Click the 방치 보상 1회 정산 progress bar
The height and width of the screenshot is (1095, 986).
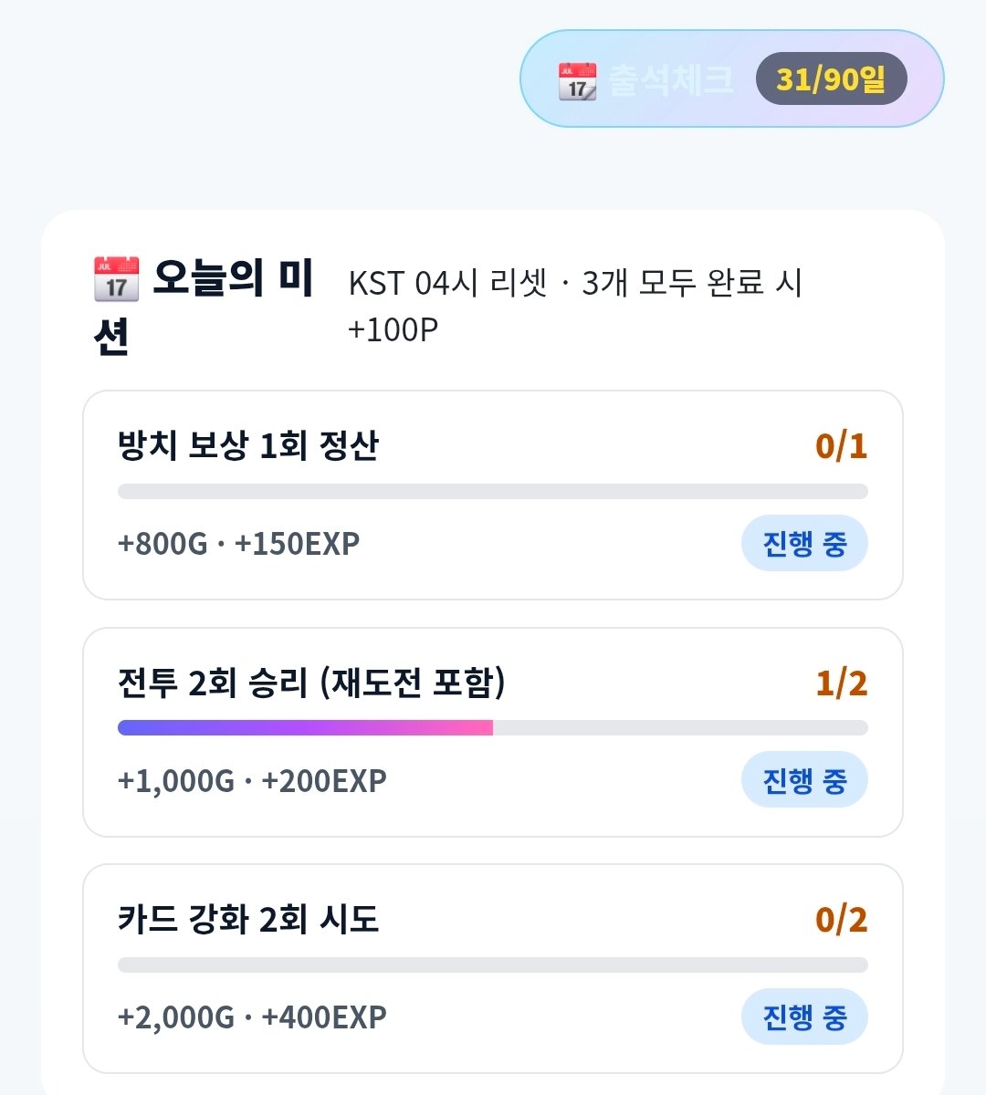(493, 492)
